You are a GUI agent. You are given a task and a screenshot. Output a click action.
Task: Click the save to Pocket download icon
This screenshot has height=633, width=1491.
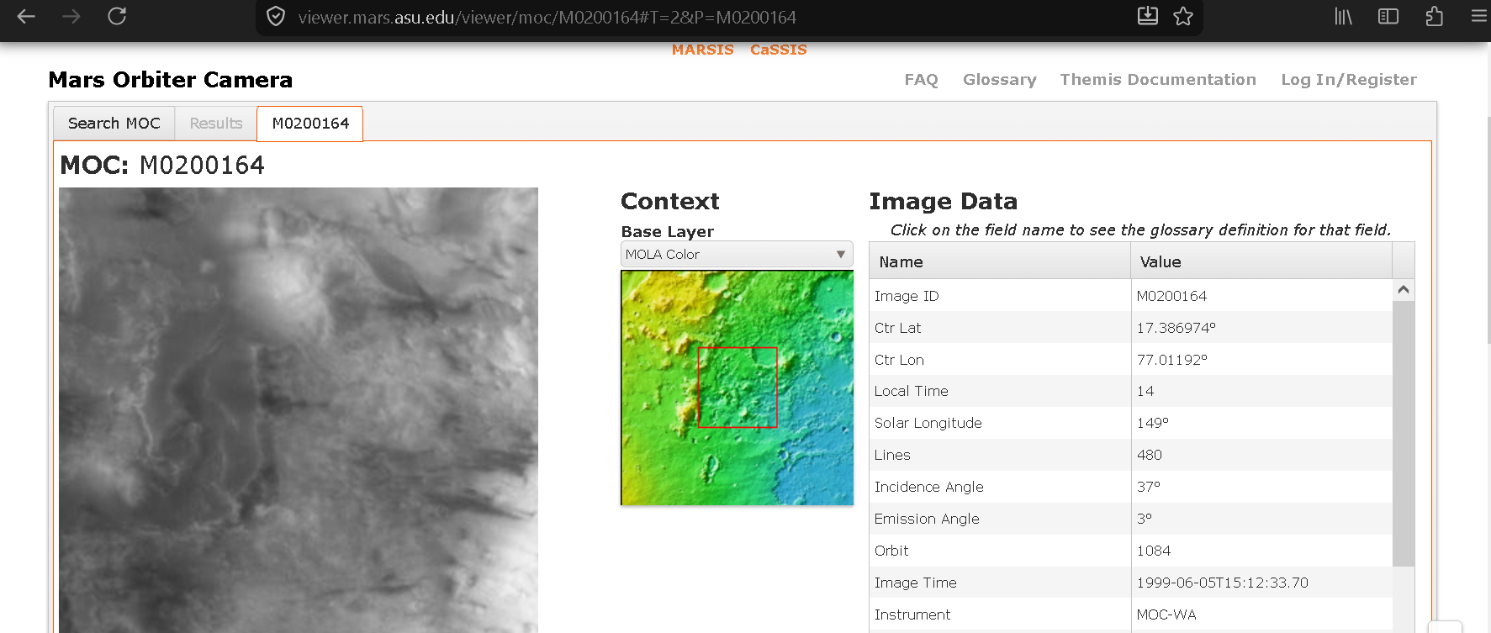tap(1147, 17)
